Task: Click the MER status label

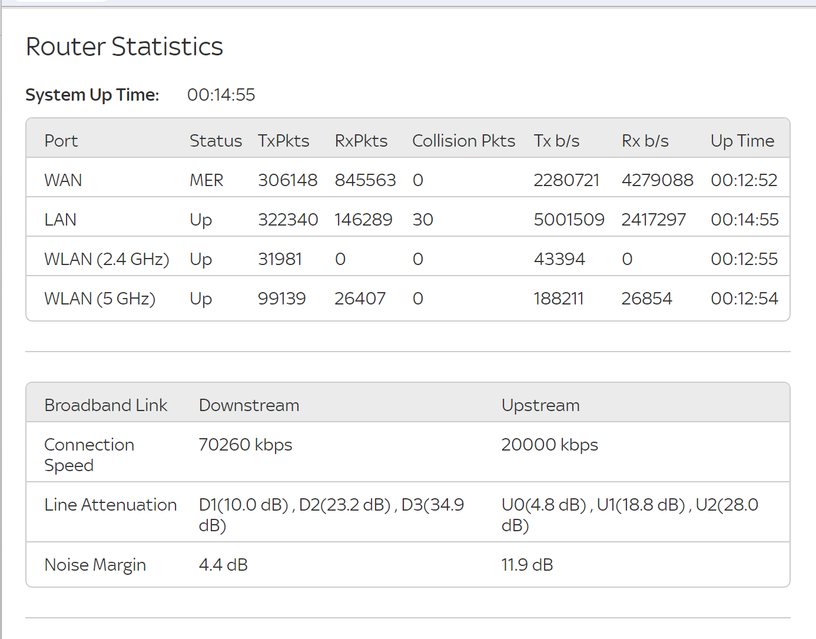Action: [207, 180]
